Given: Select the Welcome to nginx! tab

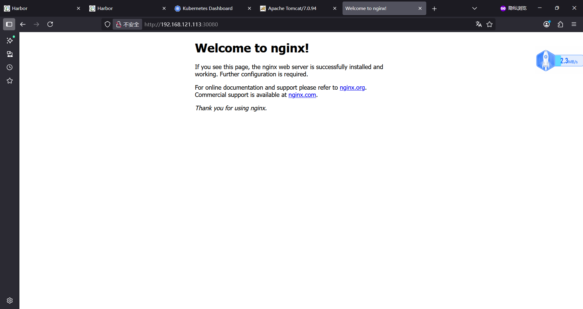Looking at the screenshot, I should click(x=384, y=8).
